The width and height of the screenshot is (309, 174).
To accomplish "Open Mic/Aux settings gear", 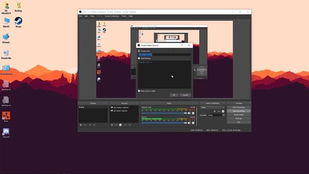I will coord(193,123).
